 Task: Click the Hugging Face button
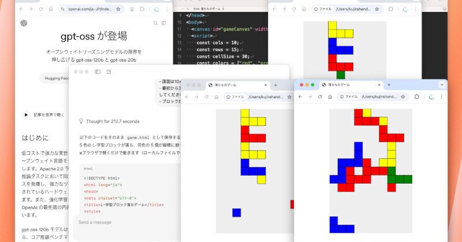click(x=57, y=78)
